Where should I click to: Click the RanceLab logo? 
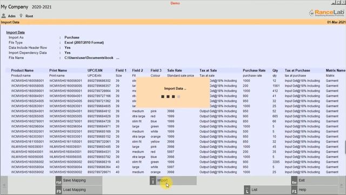point(327,13)
